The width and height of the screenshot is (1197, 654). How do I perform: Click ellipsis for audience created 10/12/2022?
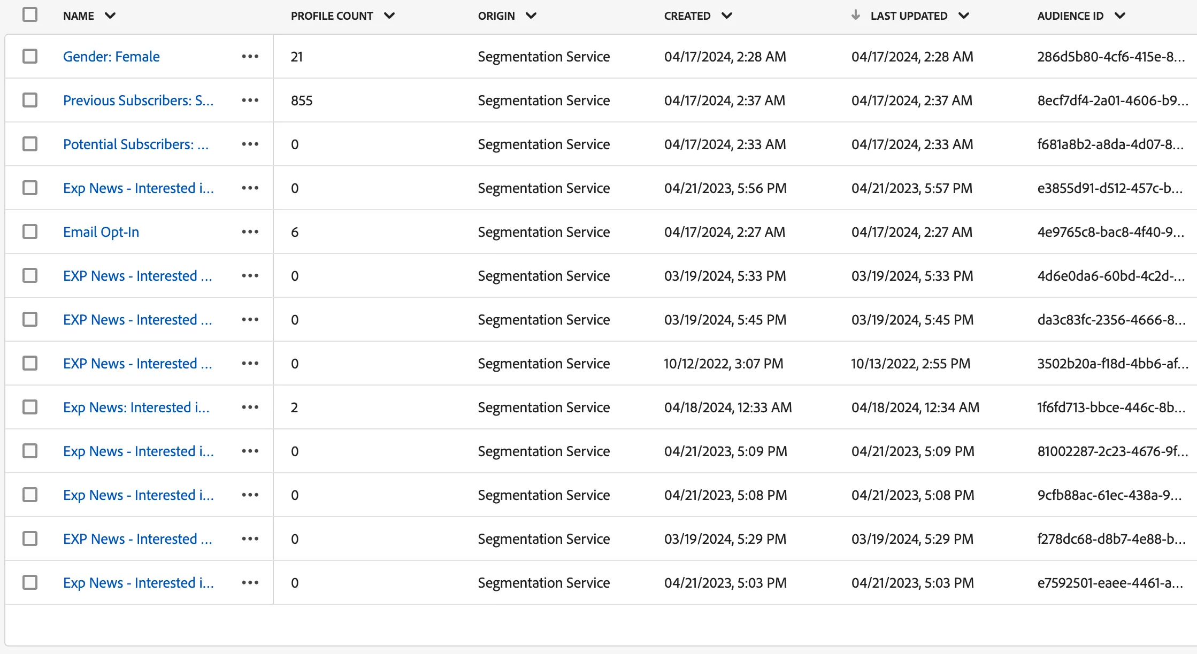pyautogui.click(x=250, y=363)
